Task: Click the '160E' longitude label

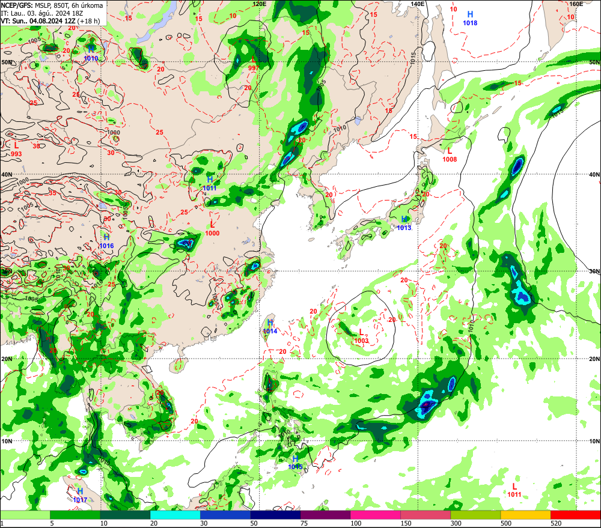Action: tap(576, 4)
